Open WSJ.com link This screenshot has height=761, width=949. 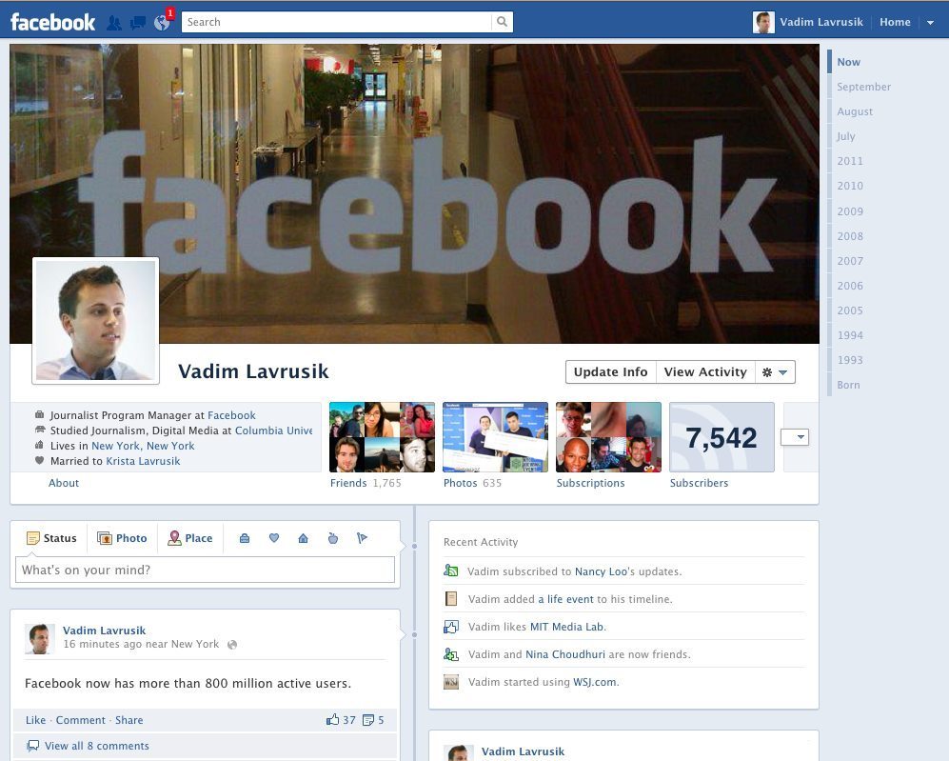tap(595, 682)
